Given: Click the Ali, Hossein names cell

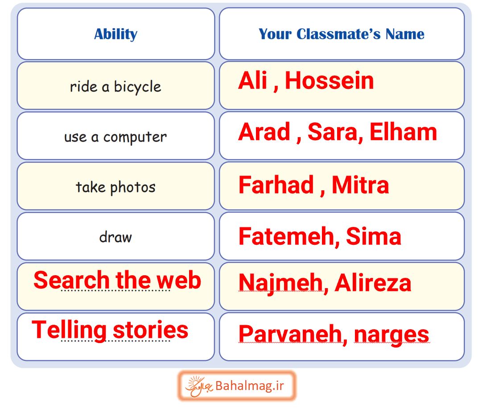Looking at the screenshot, I should point(342,86).
